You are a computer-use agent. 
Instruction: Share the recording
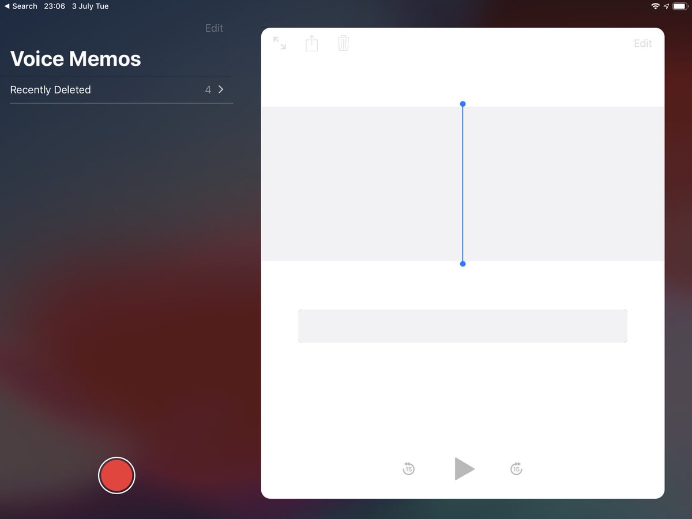(x=311, y=43)
